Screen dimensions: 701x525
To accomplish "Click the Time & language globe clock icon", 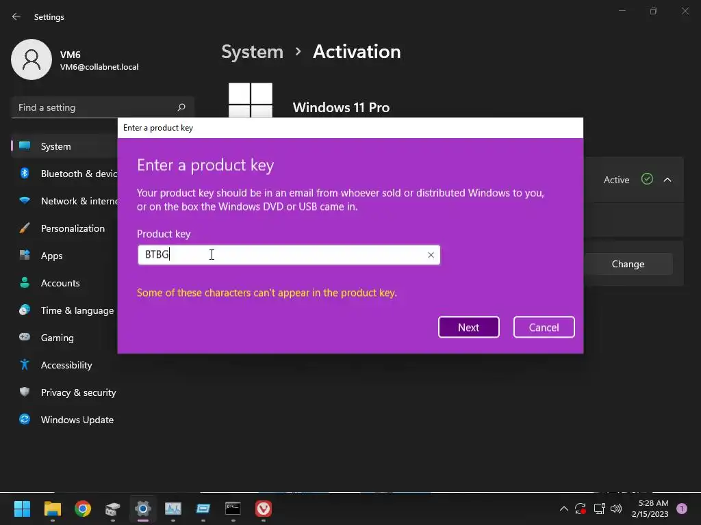I will (x=25, y=310).
